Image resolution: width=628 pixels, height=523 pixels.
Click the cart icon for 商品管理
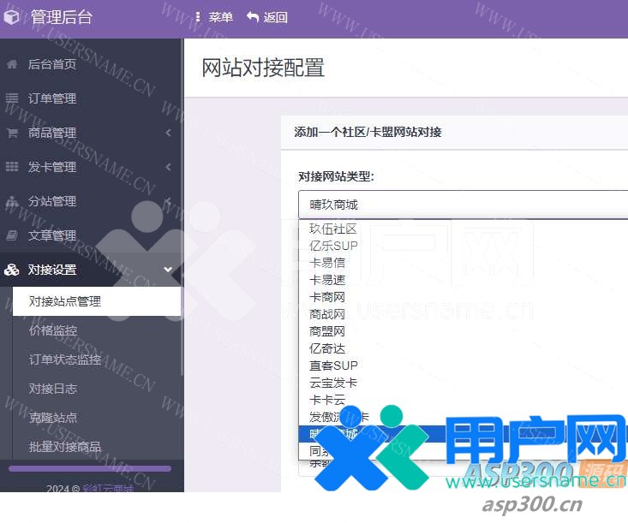pos(12,133)
